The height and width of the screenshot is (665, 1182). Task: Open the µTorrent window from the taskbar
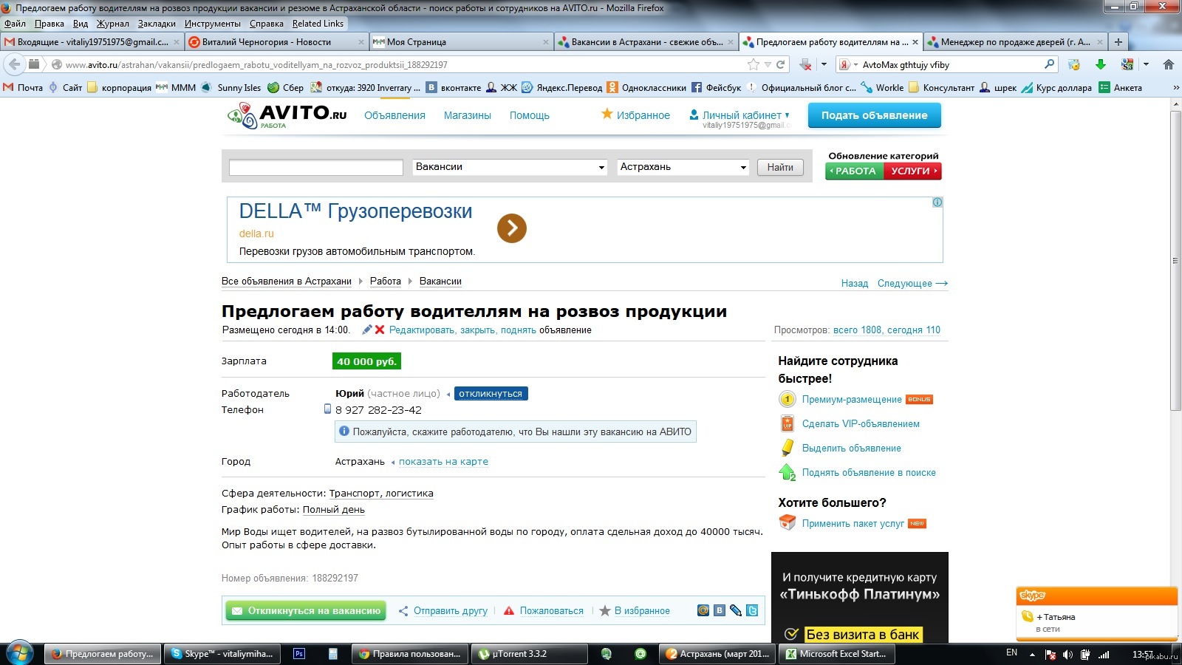(529, 654)
